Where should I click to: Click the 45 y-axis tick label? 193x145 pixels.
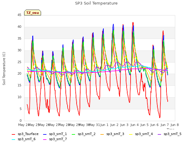(19, 15)
